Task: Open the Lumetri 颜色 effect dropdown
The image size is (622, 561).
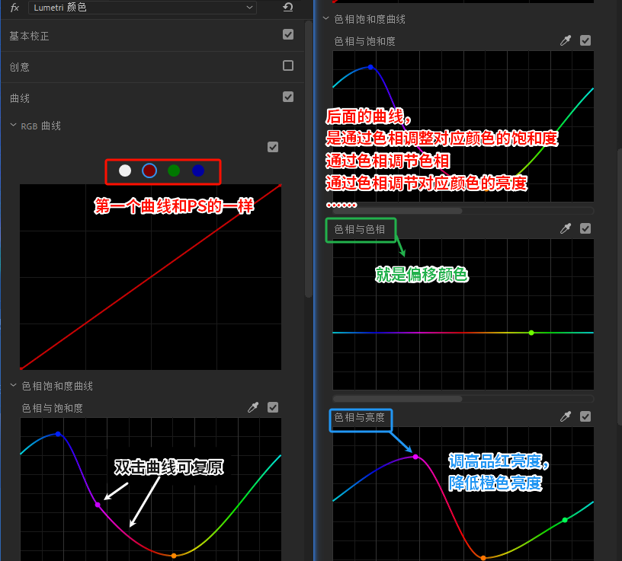Action: 143,8
